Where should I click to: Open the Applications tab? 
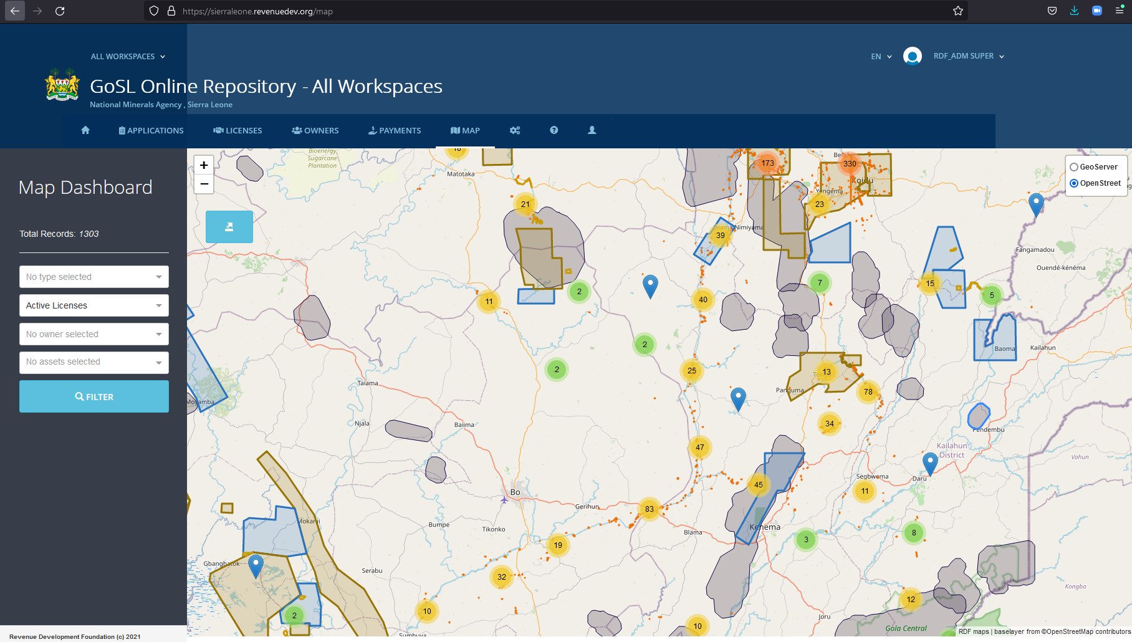pos(151,130)
